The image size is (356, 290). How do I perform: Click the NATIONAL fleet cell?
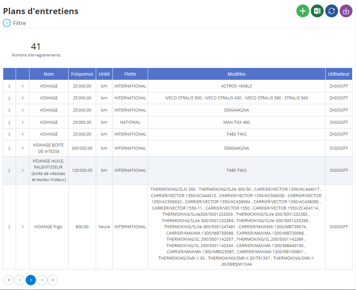click(130, 122)
